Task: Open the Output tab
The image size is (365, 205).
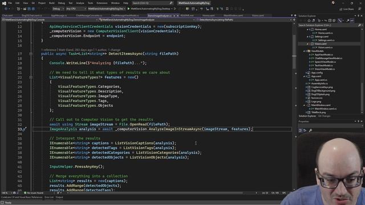Action: click(x=59, y=198)
